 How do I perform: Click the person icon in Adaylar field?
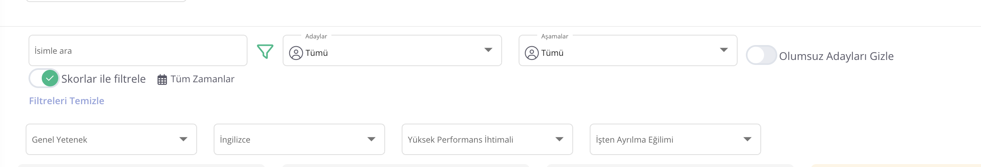tap(296, 53)
